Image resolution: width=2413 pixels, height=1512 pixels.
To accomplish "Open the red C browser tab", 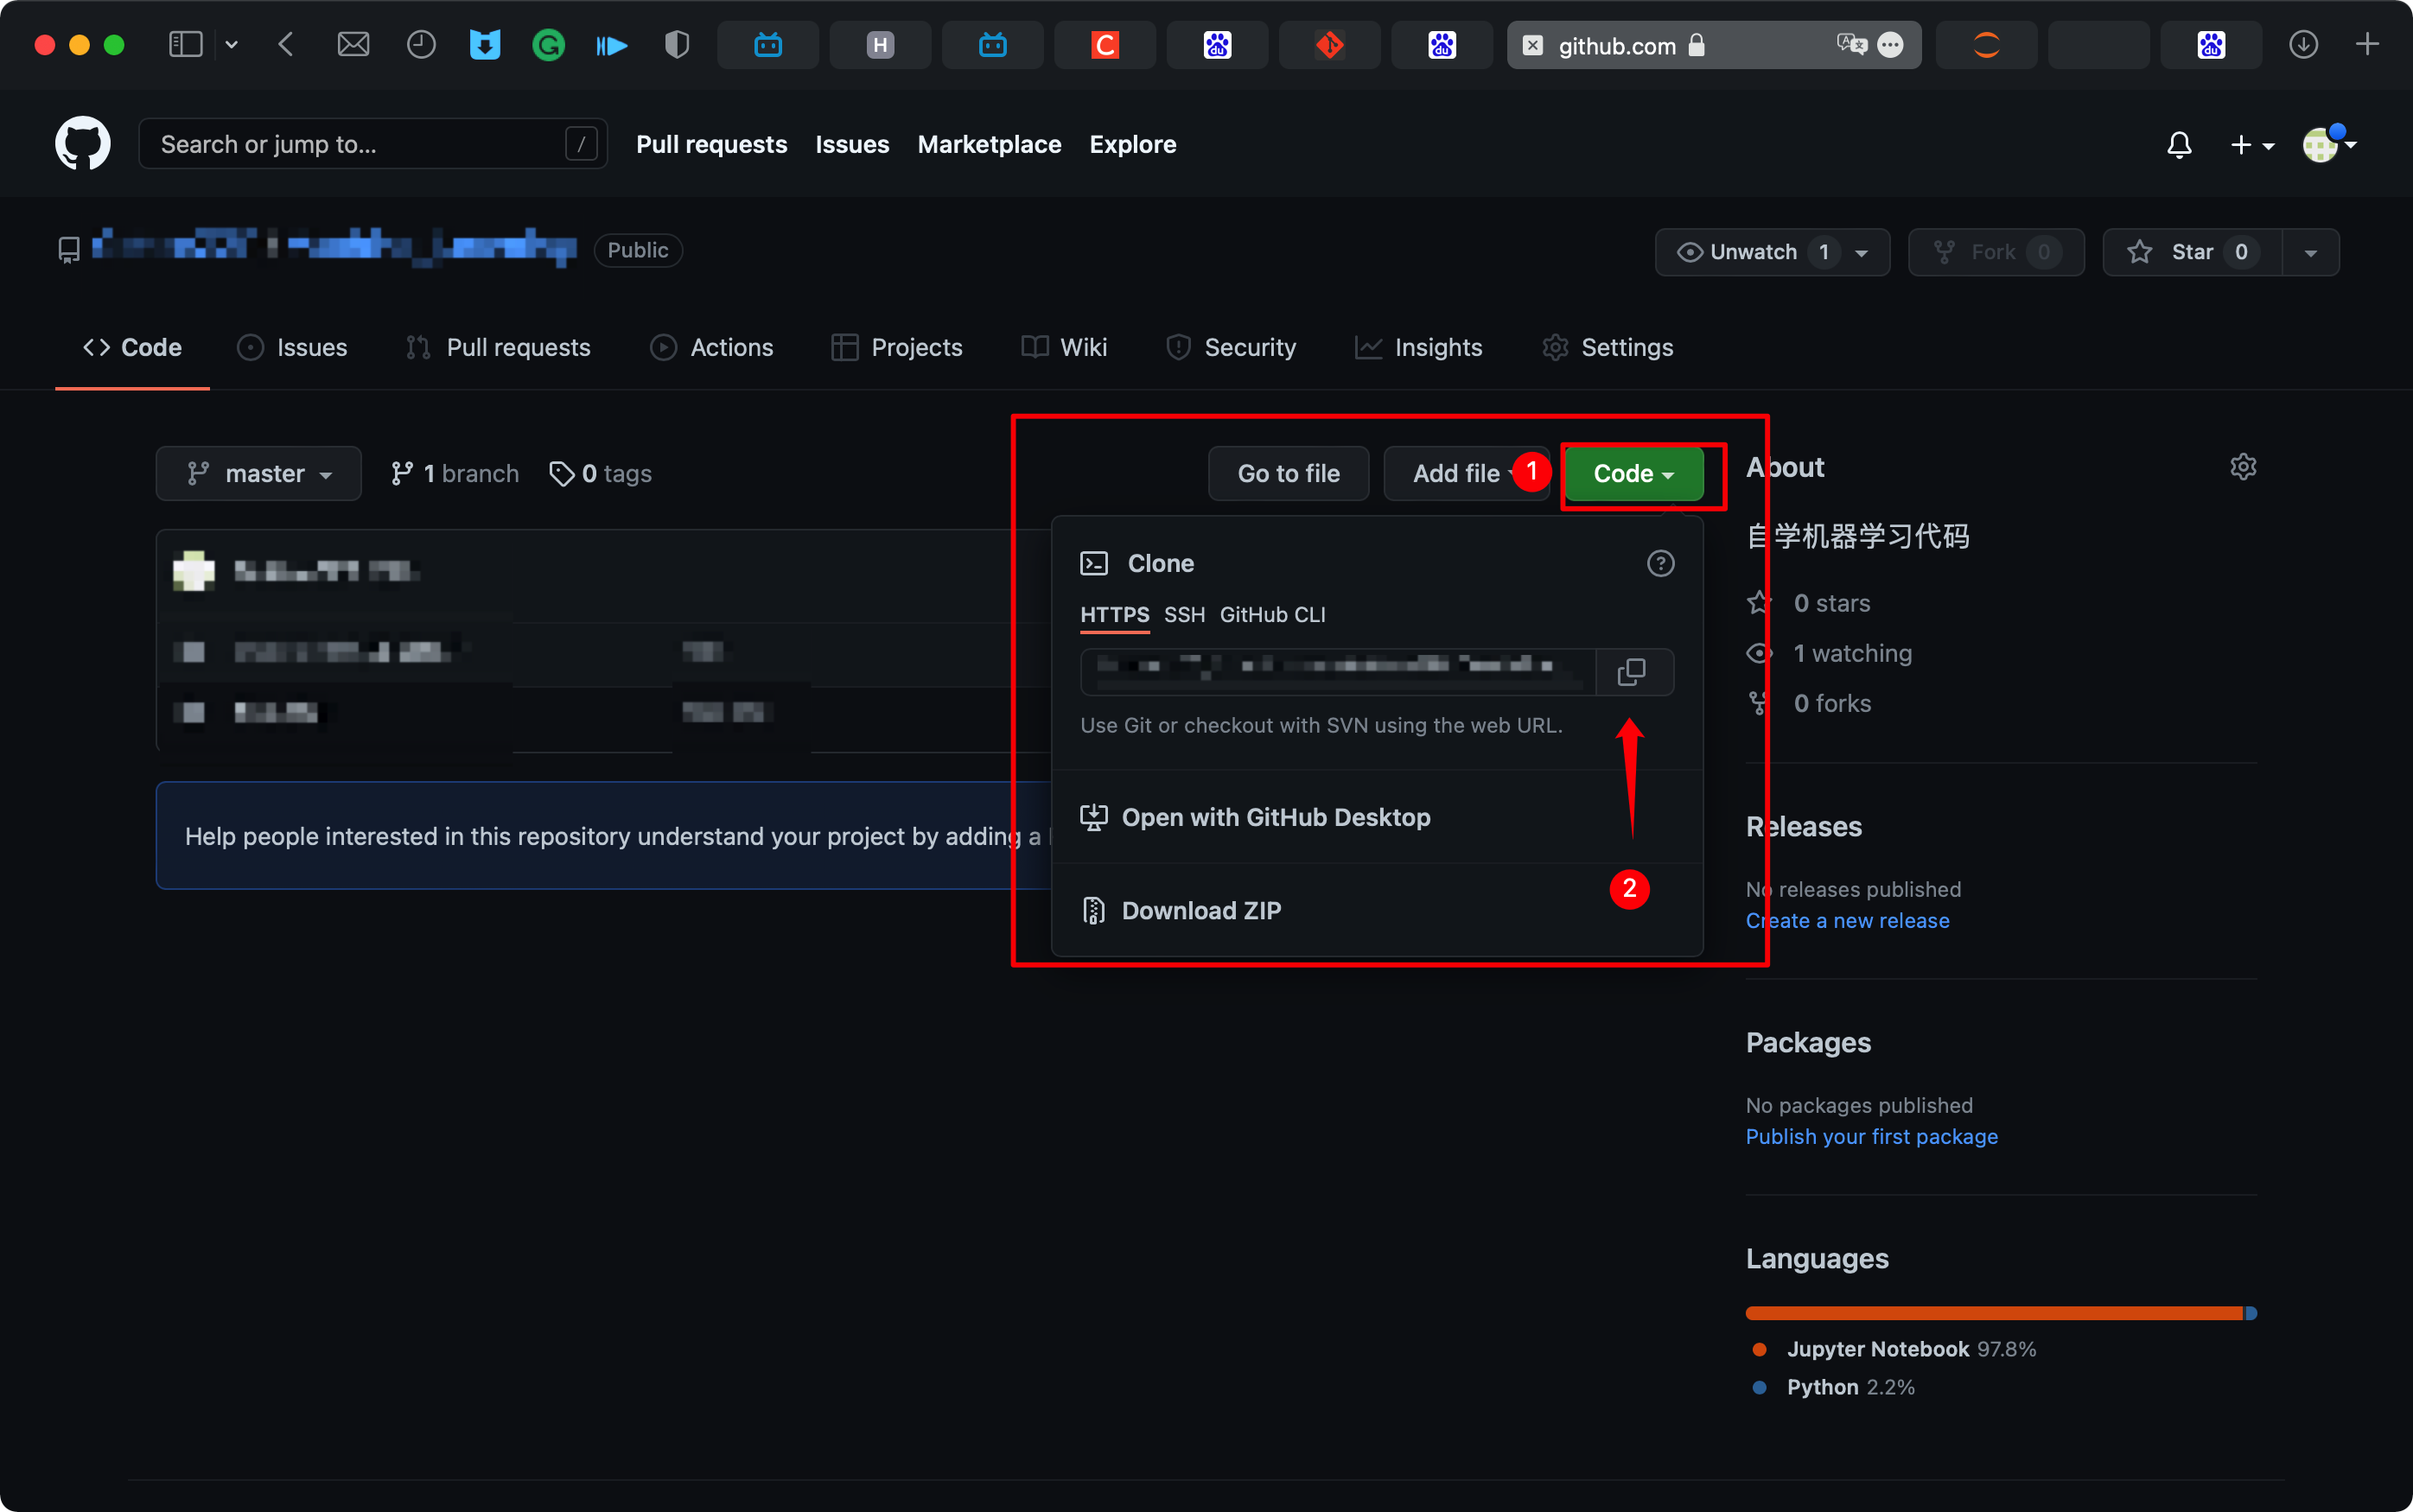I will tap(1104, 45).
